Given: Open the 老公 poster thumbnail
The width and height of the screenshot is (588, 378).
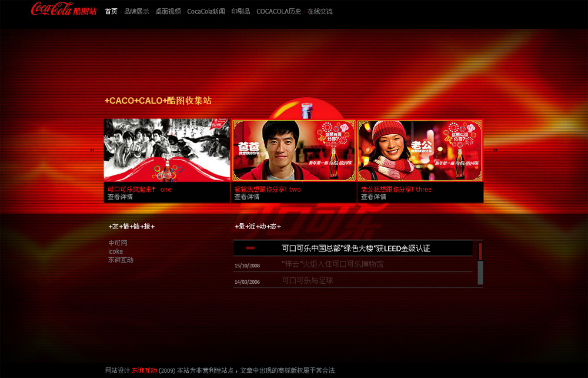Looking at the screenshot, I should (x=420, y=150).
